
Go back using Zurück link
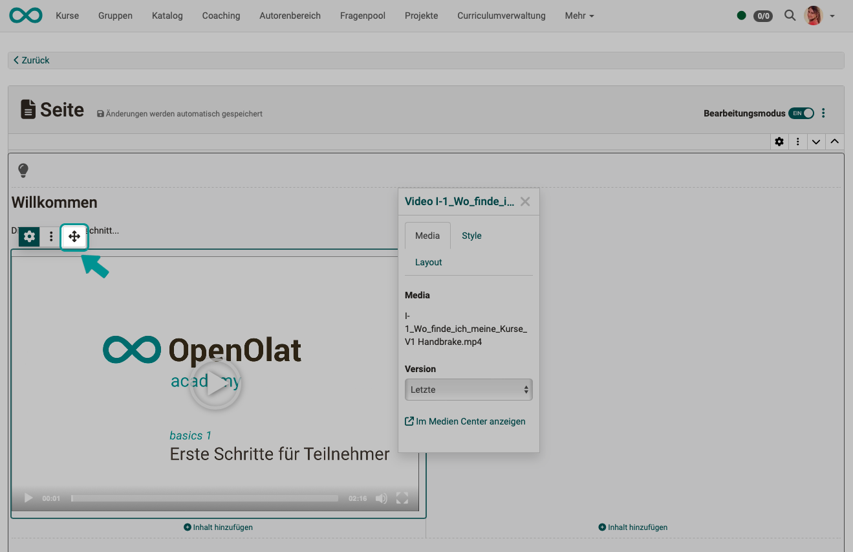pyautogui.click(x=32, y=60)
